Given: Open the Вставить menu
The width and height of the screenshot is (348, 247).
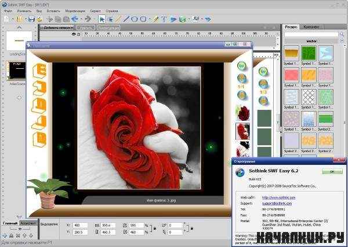Looking at the screenshot, I should point(53,11).
